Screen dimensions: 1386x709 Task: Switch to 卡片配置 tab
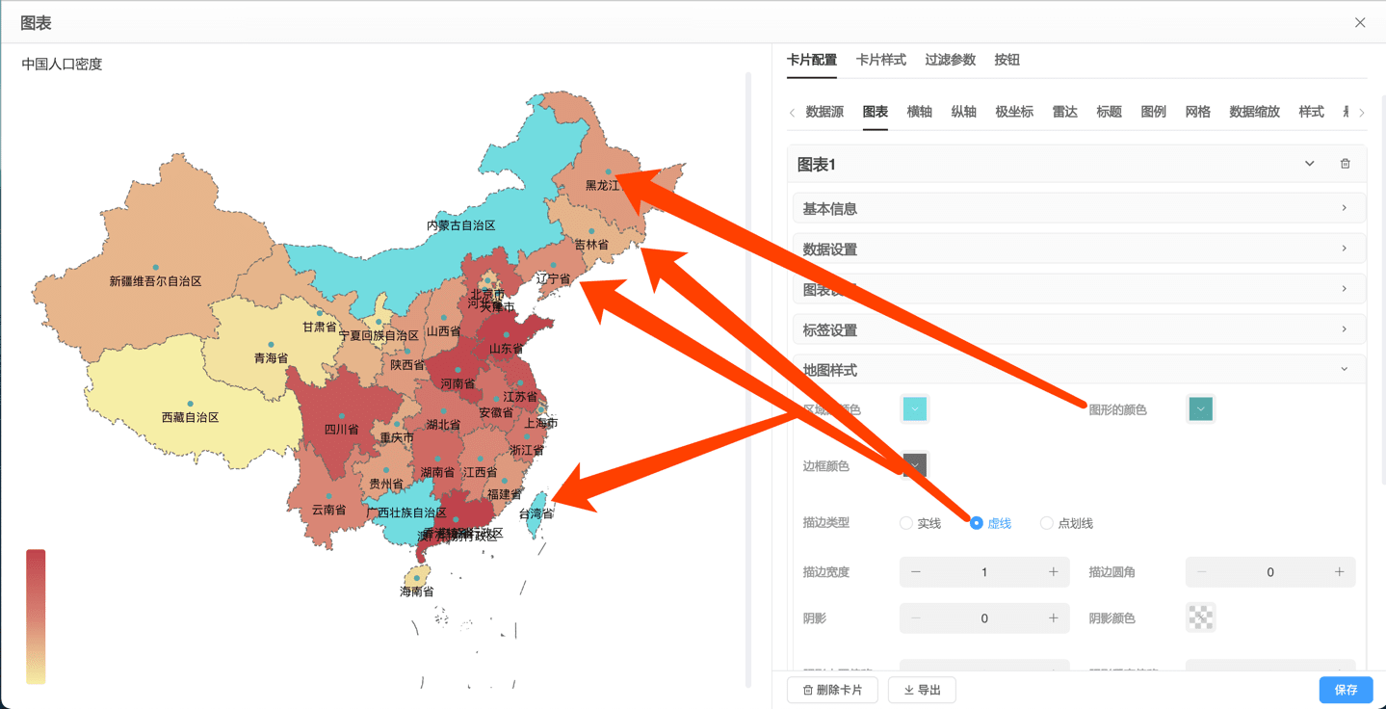click(x=812, y=60)
